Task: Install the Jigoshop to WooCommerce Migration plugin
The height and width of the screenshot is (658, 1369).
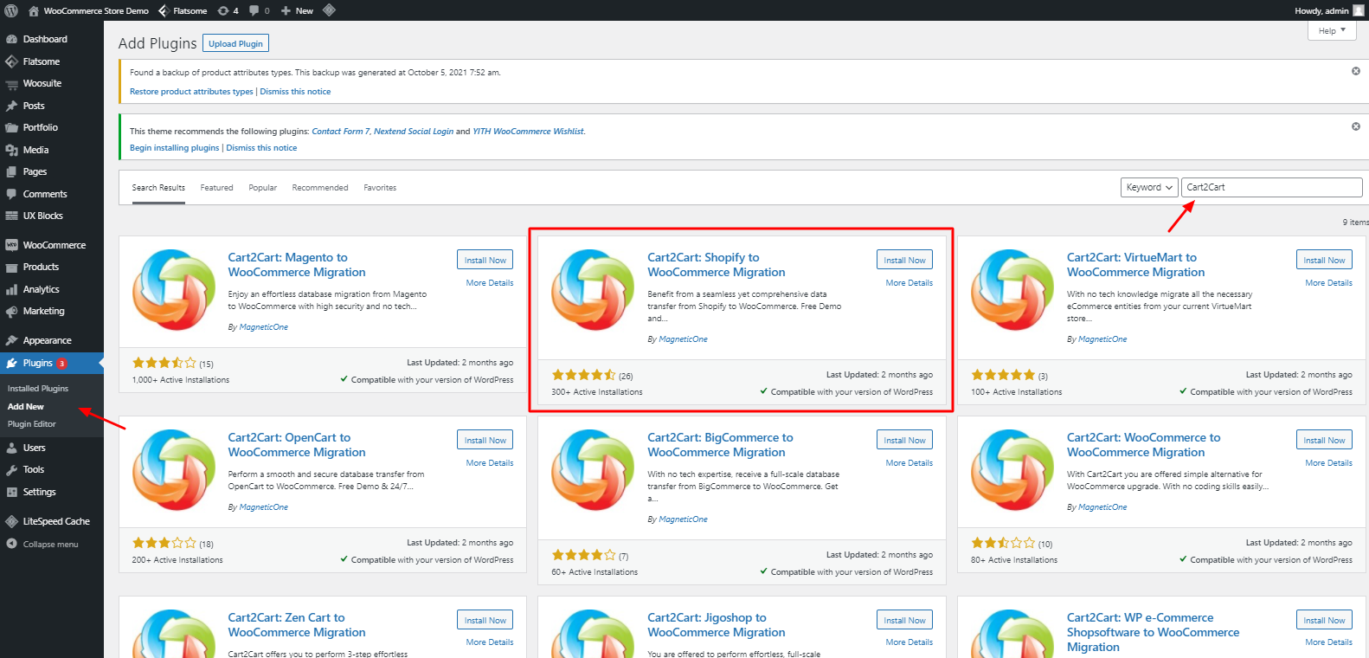Action: [x=904, y=620]
